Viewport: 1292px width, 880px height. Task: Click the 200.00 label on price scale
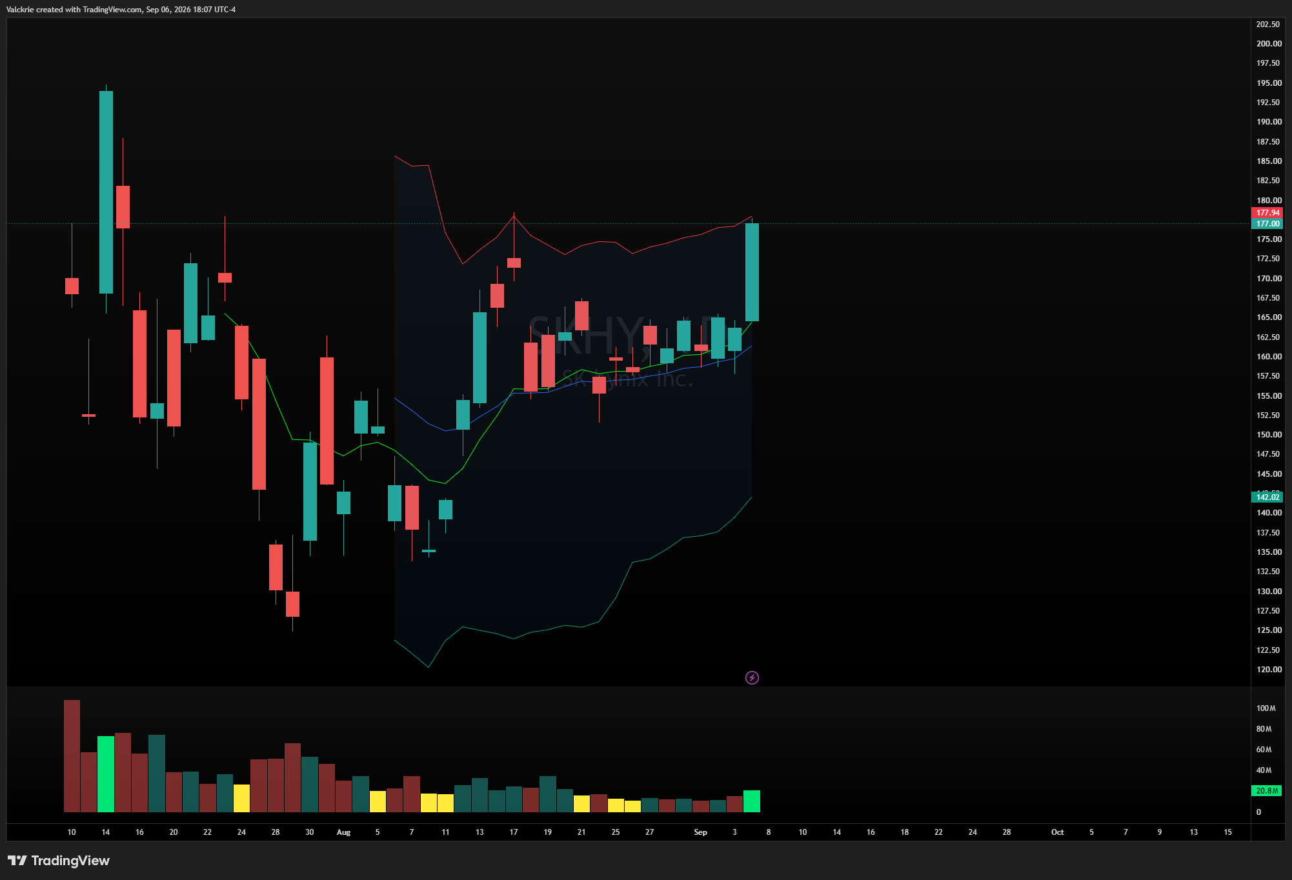(1269, 44)
